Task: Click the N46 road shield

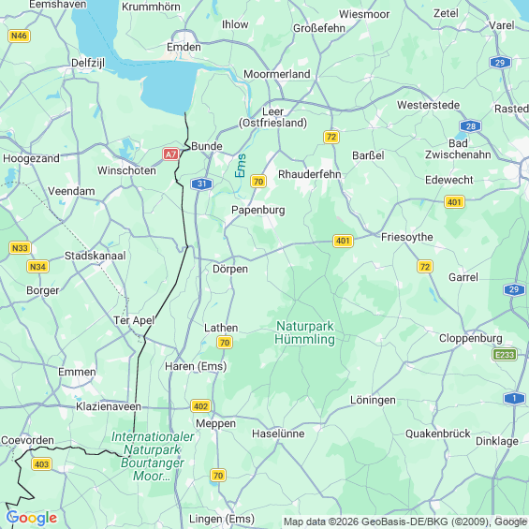Action: tap(19, 36)
